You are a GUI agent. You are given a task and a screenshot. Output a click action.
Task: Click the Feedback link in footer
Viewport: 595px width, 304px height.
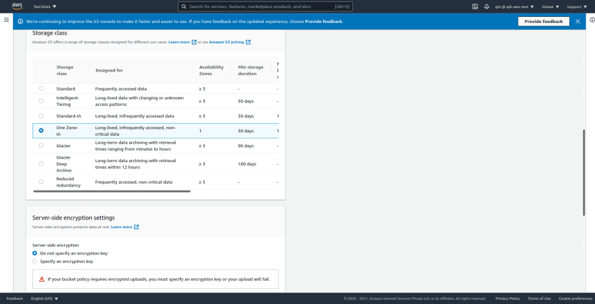[15, 299]
